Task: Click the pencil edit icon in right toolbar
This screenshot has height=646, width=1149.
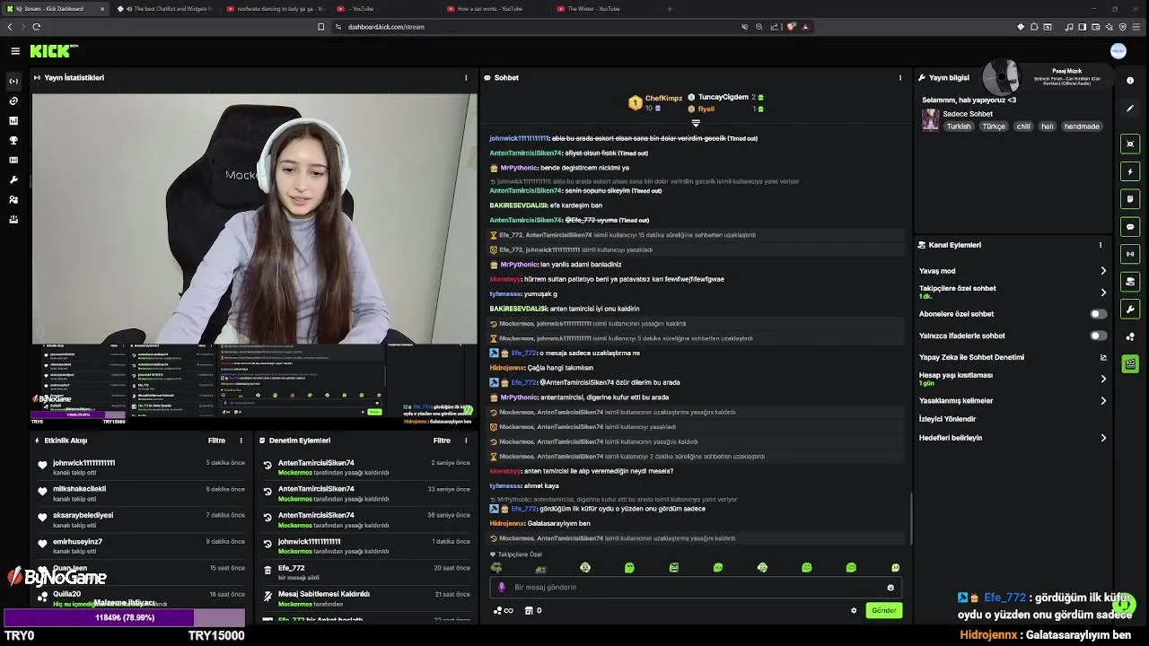Action: tap(1130, 108)
